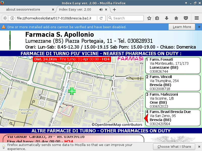Dismiss the add-ons warning notification bar
Screen dimensions: 202x151
(199, 27)
